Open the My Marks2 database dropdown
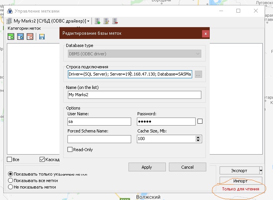Viewport: 273px width, 200px height. point(88,21)
